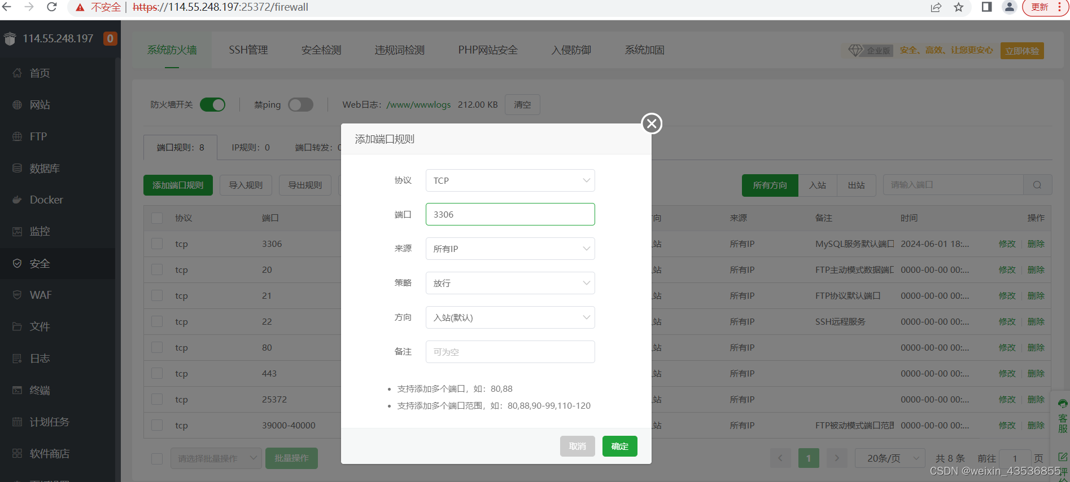Screen dimensions: 1070x482
Task: Switch to the SSH管理 tab
Action: (x=248, y=50)
